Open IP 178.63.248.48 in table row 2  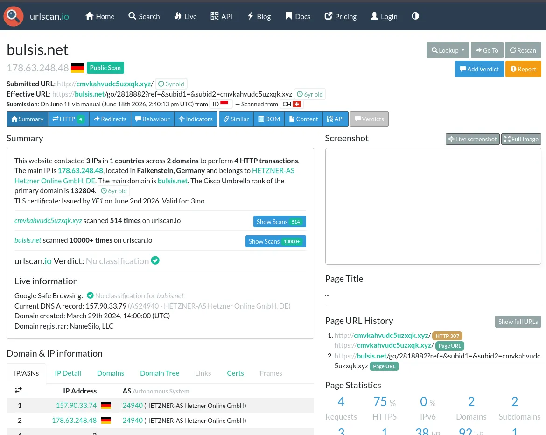tap(74, 421)
